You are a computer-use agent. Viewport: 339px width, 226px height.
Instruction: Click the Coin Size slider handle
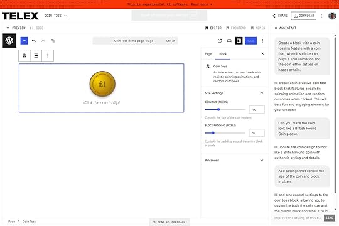[x=218, y=109]
